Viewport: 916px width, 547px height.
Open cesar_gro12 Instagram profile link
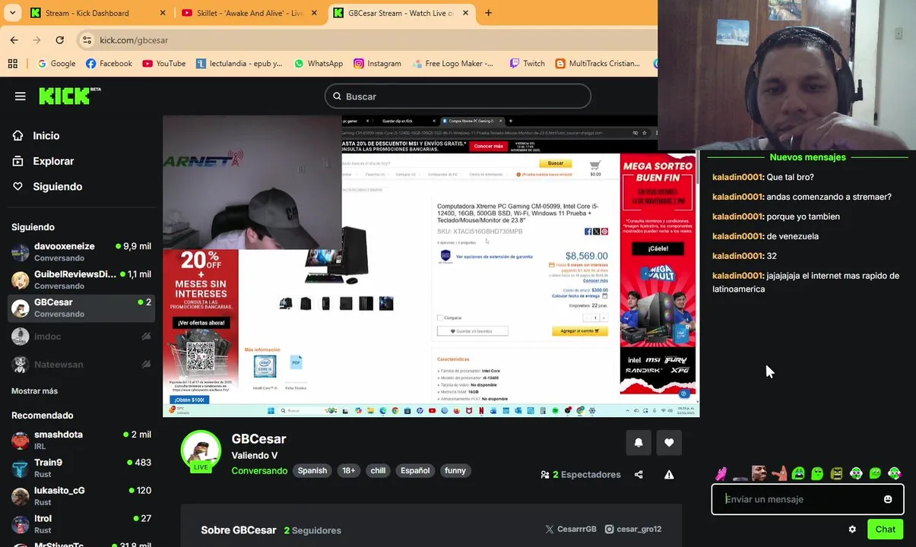click(x=633, y=530)
